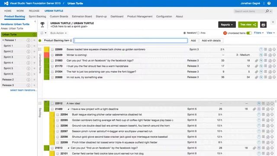Click the Visual Studio logo icon

(6, 3)
